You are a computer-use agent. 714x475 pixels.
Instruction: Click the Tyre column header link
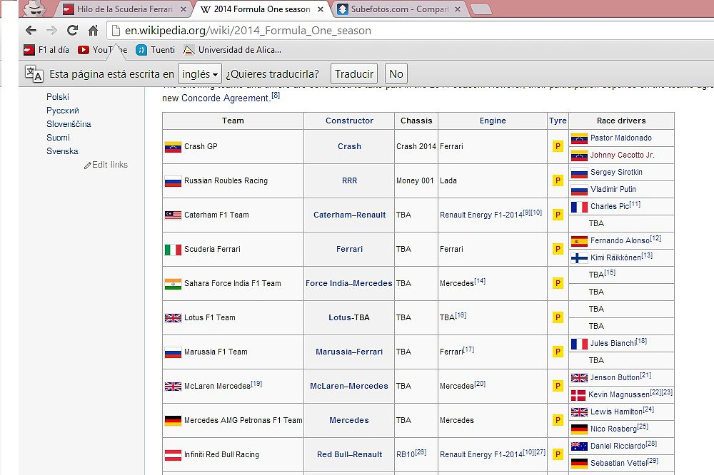[x=558, y=121]
